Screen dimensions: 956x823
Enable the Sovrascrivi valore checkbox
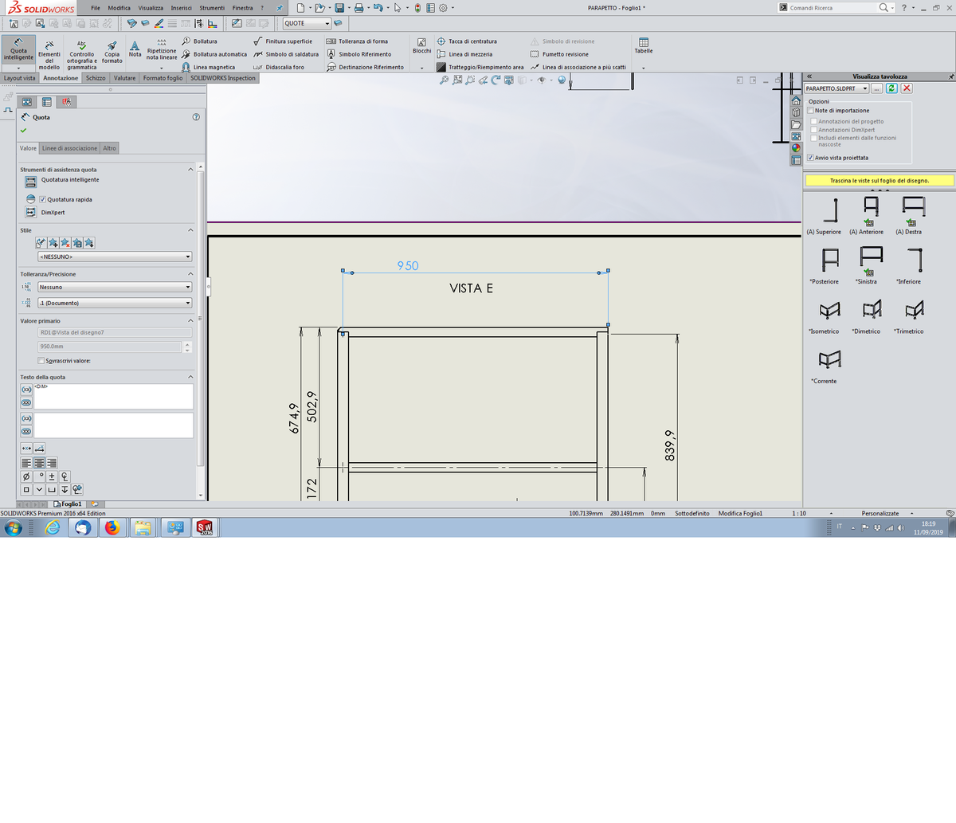click(x=41, y=361)
